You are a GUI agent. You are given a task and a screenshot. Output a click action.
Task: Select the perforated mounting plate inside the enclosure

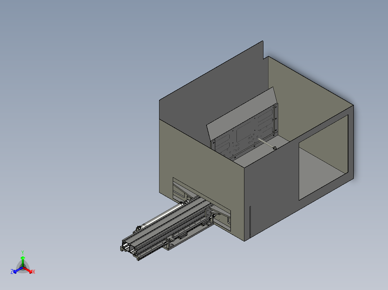pyautogui.click(x=244, y=132)
